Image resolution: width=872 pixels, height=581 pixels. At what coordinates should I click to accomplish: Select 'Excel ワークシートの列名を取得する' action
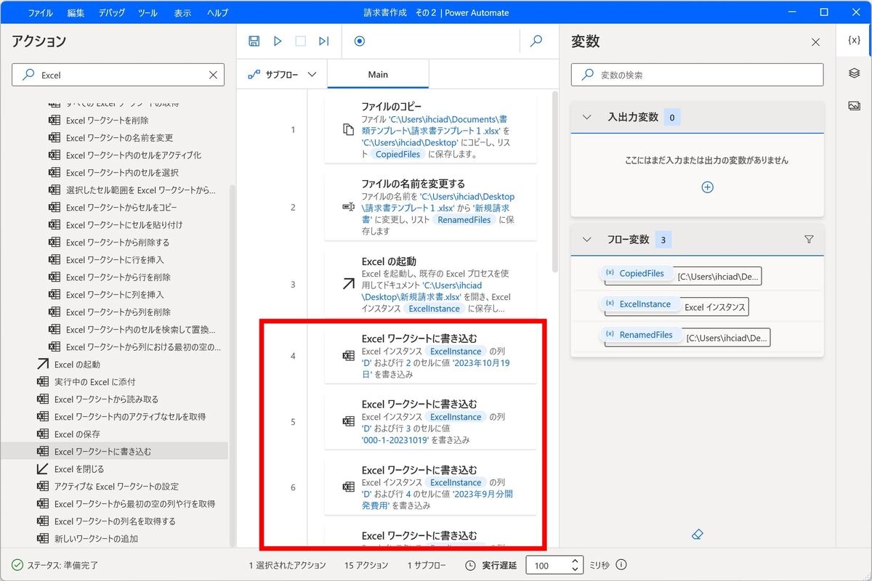115,521
